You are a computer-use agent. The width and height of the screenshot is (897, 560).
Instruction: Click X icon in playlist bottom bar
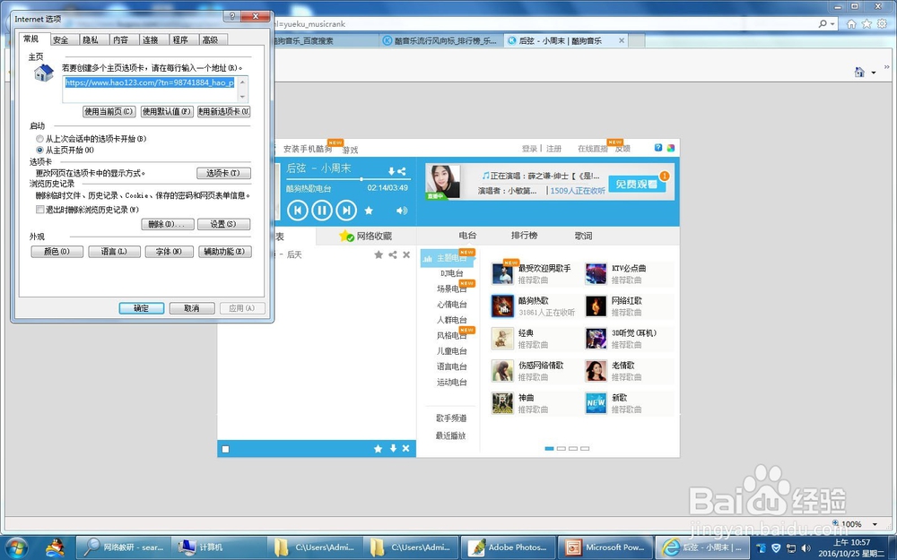click(405, 449)
